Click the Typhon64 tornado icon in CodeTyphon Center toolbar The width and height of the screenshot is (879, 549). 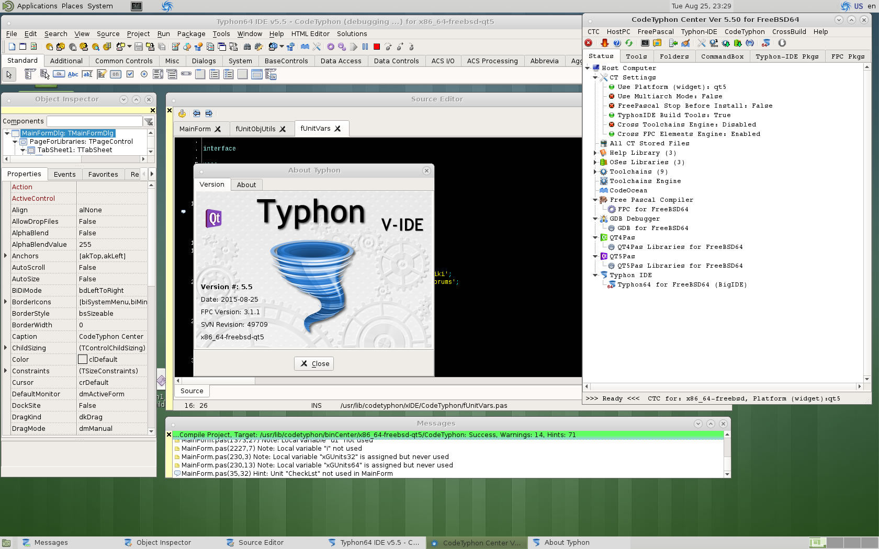click(766, 43)
